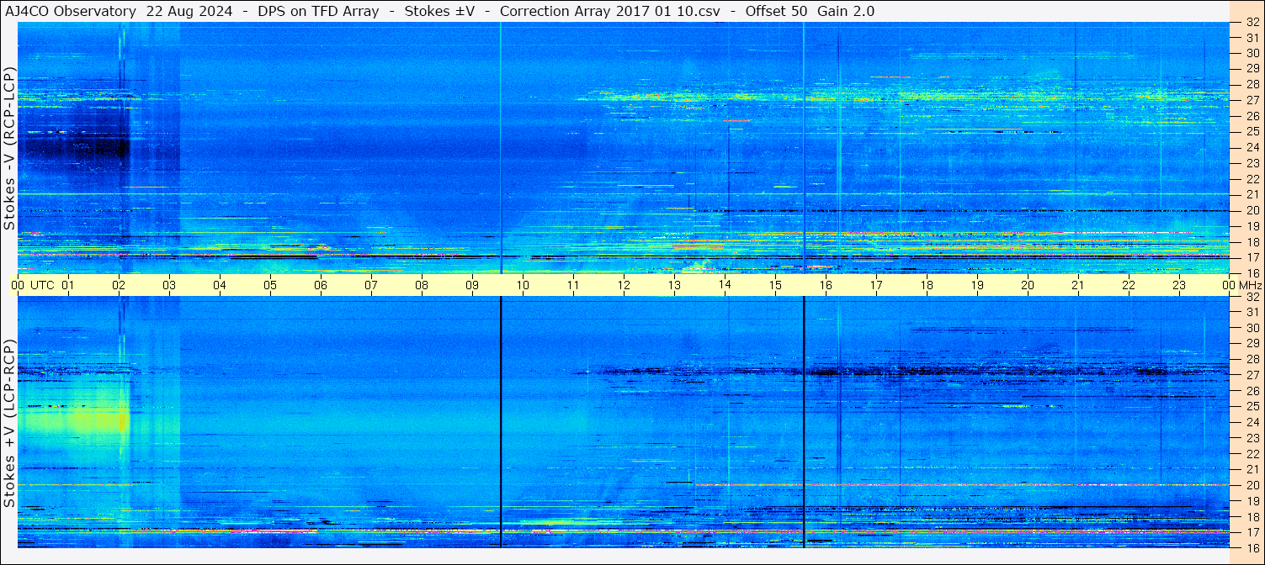Click the 06 hour mark on time axis

click(x=321, y=285)
